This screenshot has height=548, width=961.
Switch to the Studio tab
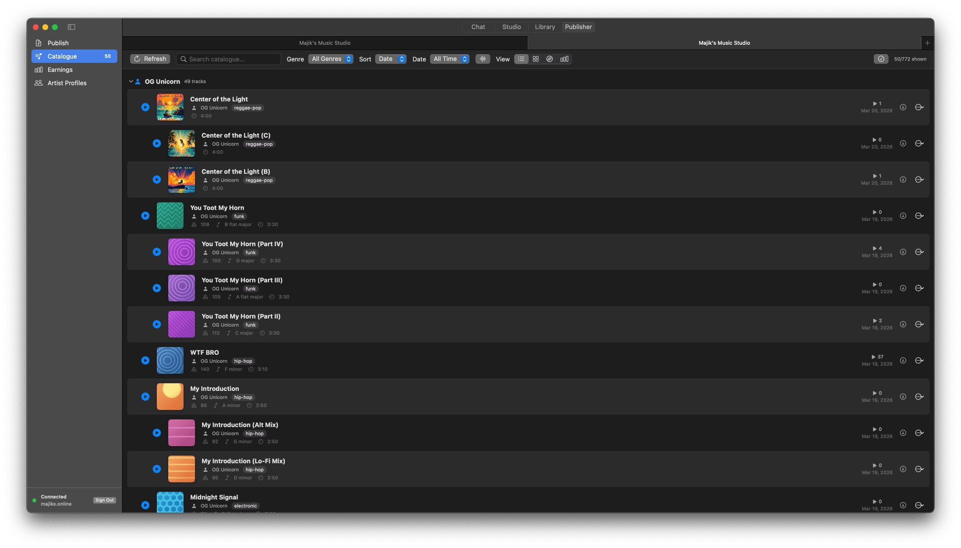click(x=511, y=27)
